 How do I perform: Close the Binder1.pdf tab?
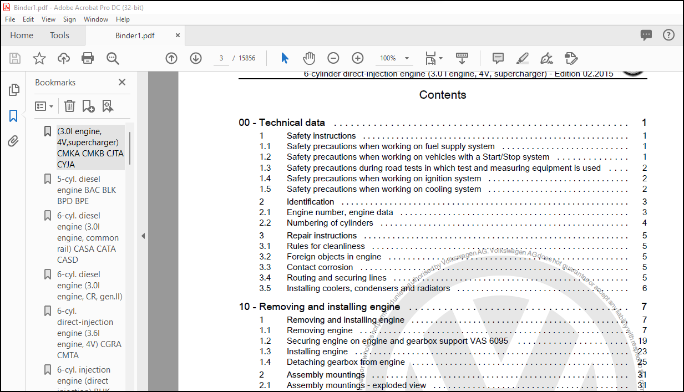tap(178, 35)
